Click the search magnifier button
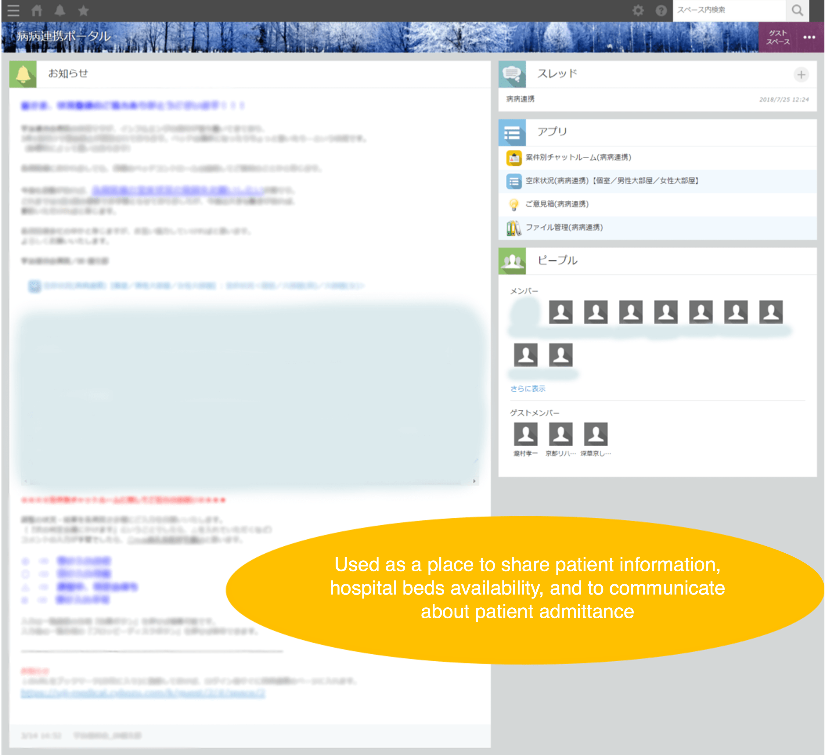The height and width of the screenshot is (755, 825). point(797,10)
